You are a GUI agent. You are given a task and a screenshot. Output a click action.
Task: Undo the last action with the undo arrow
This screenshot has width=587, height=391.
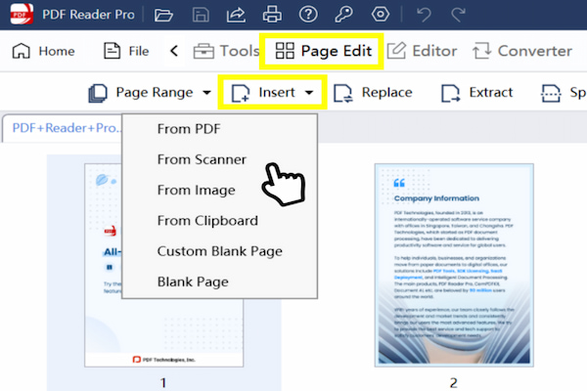(x=425, y=15)
